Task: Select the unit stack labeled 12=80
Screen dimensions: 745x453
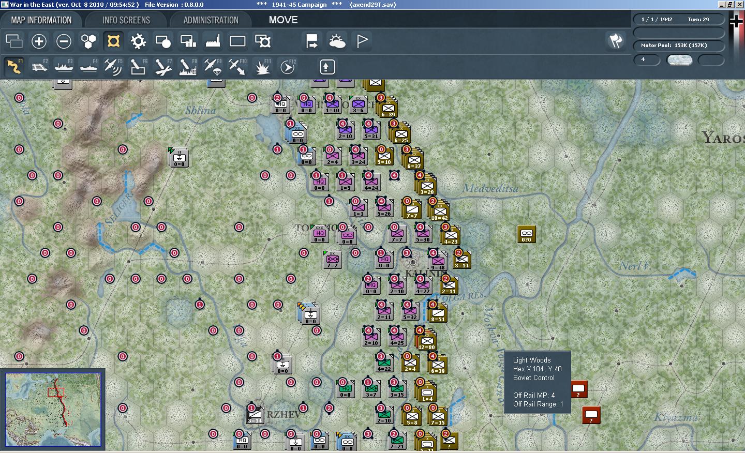Action: 426,341
